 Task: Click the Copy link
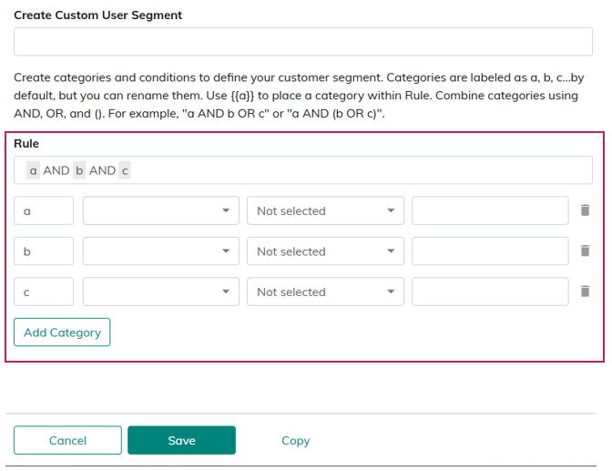[x=295, y=440]
